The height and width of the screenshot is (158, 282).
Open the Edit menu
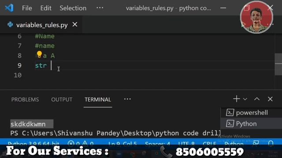point(46,8)
